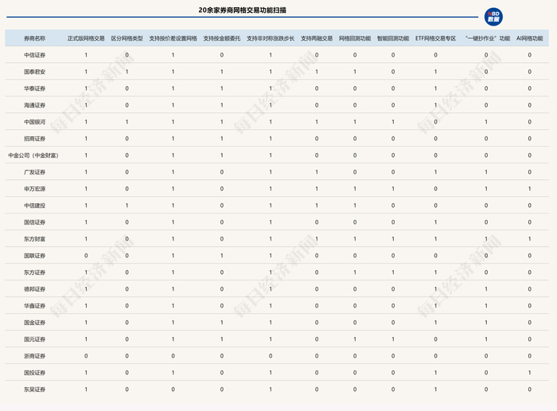557x411 pixels.
Task: Click 招商证券's 支持按金额委托 value 1
Action: (x=222, y=139)
